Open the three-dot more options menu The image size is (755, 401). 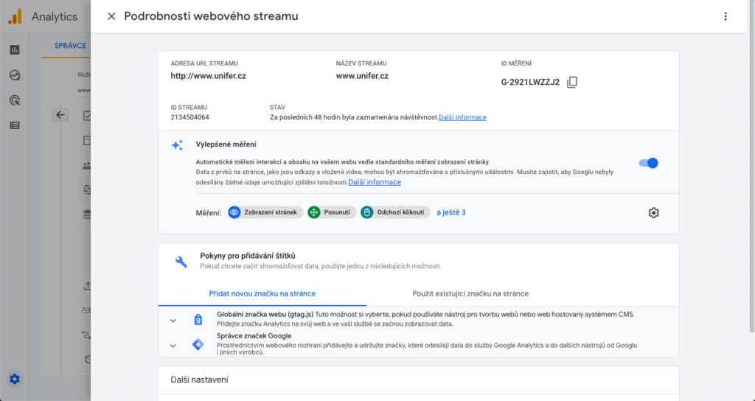pos(726,16)
